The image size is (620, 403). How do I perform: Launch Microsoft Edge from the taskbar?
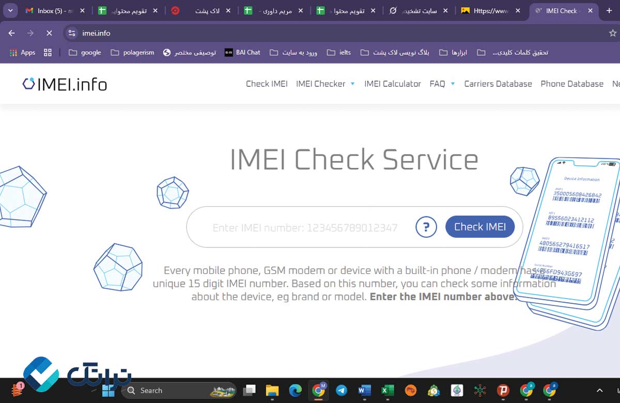coord(295,391)
